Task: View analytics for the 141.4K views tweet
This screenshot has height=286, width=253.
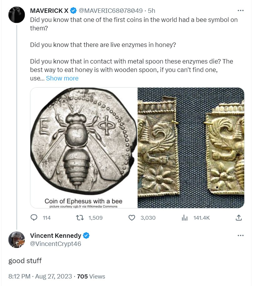Action: point(185,217)
